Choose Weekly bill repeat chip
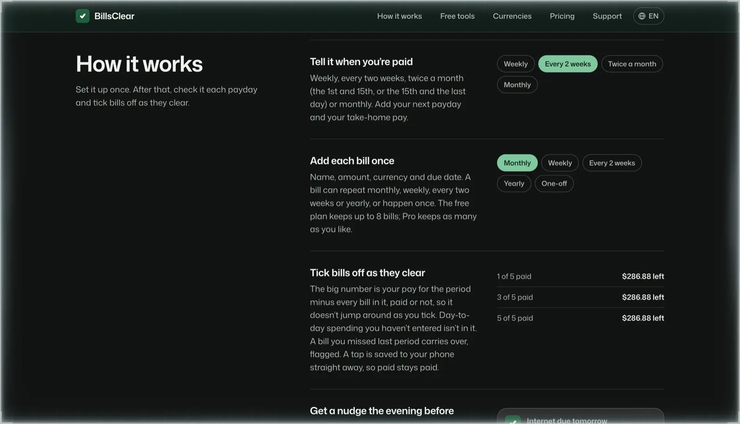 (560, 163)
